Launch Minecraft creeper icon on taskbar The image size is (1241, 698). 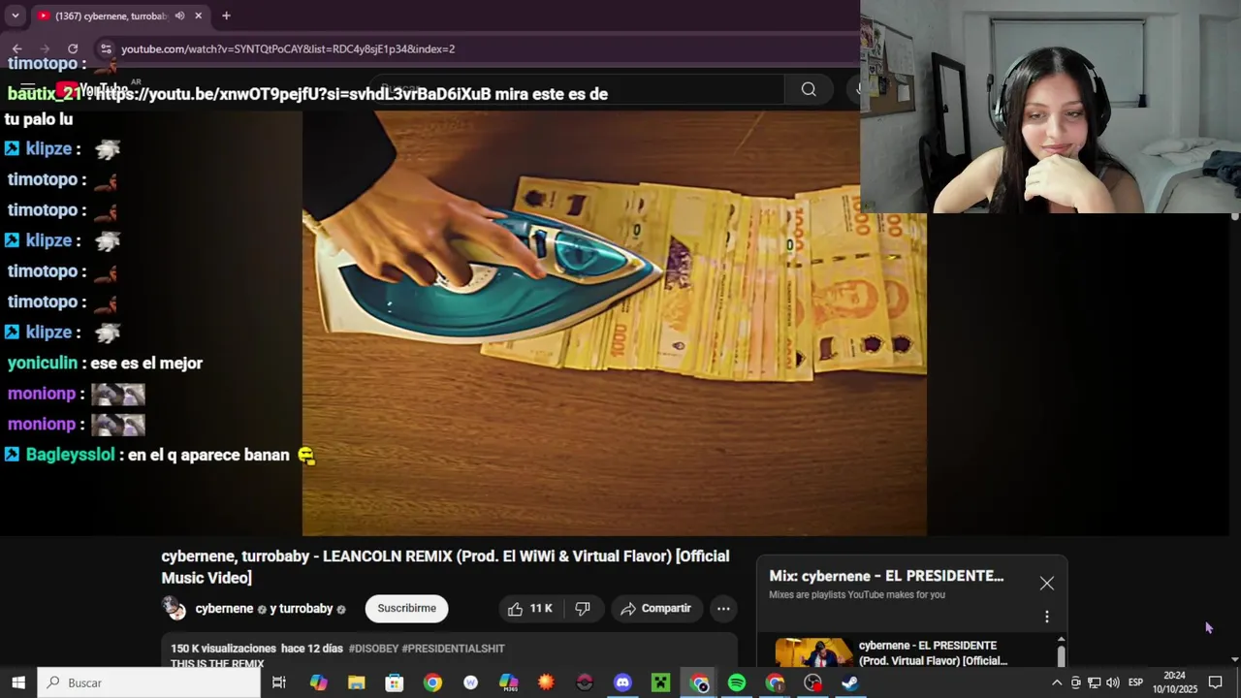point(660,682)
